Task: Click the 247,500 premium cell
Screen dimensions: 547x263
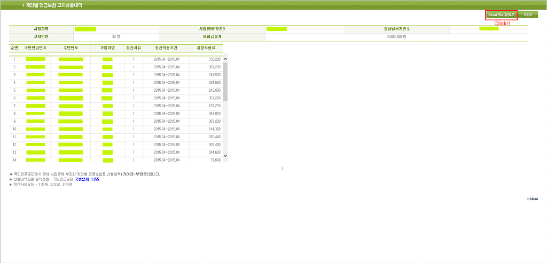Action: coord(215,75)
